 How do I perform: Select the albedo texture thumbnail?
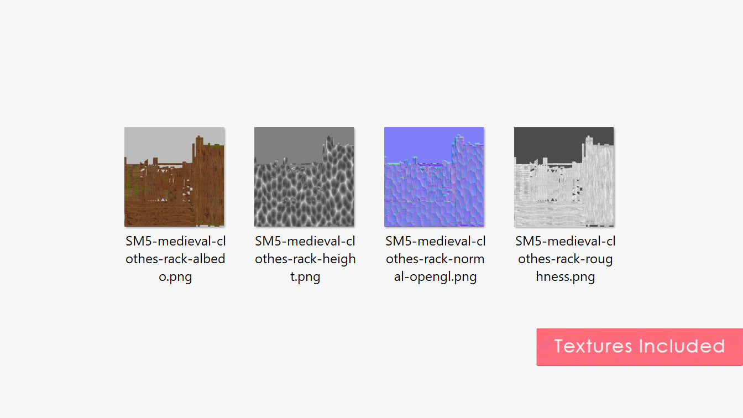point(174,177)
